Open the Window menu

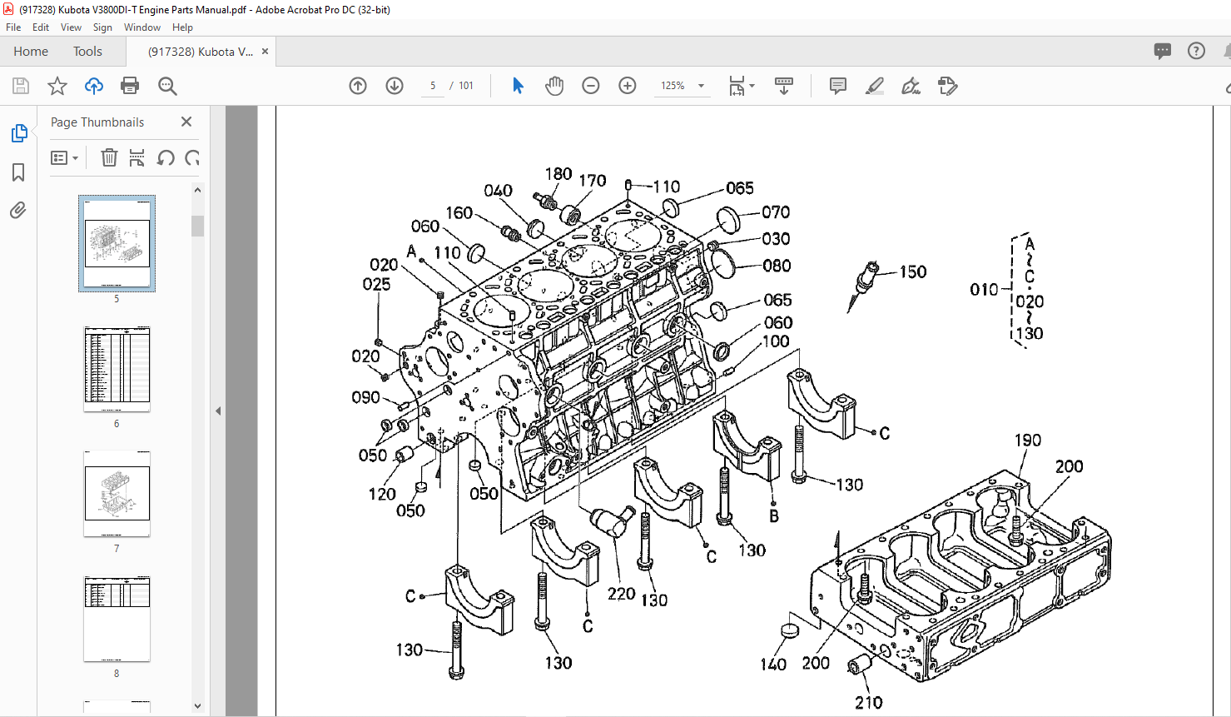pyautogui.click(x=142, y=27)
